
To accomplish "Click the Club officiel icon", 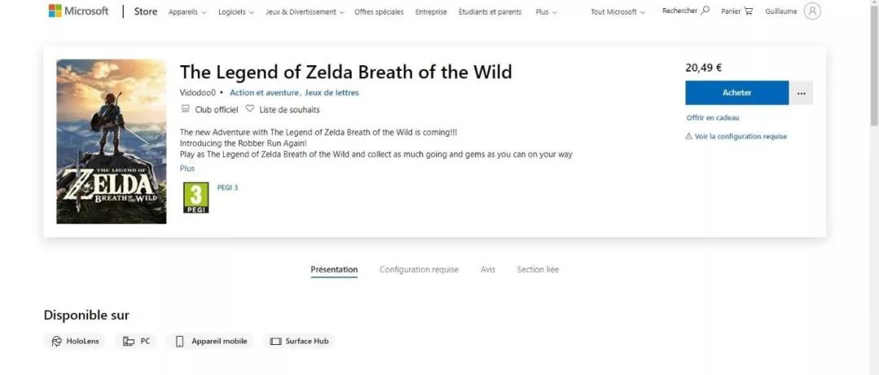I will coord(186,109).
